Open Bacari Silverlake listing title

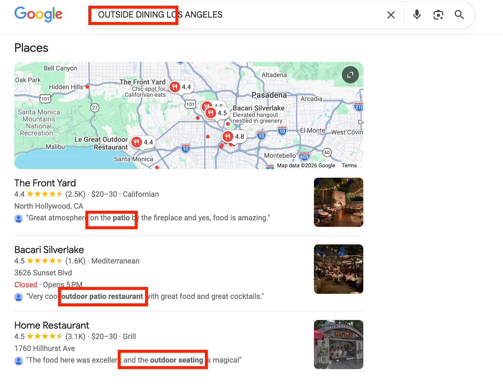tap(49, 250)
